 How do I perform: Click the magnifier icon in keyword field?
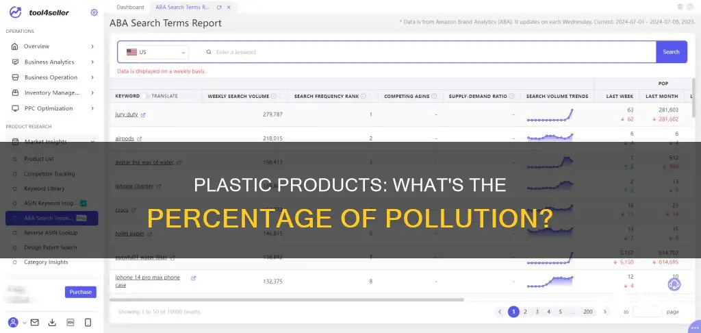[209, 52]
